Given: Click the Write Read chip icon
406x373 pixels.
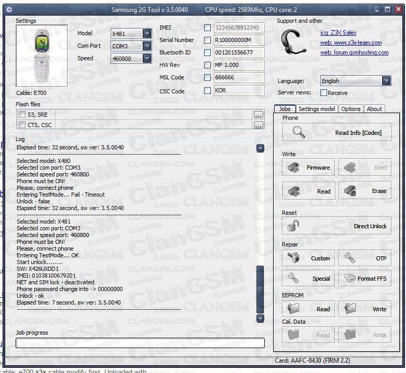Looking at the screenshot, I should (294, 191).
